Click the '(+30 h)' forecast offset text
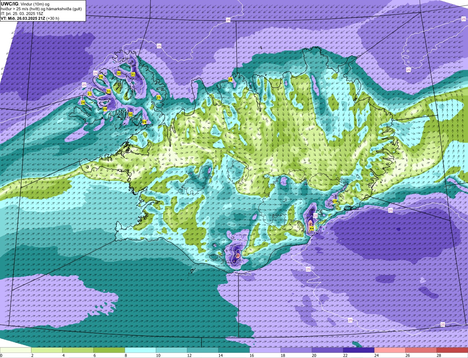468x358 pixels. (x=53, y=18)
